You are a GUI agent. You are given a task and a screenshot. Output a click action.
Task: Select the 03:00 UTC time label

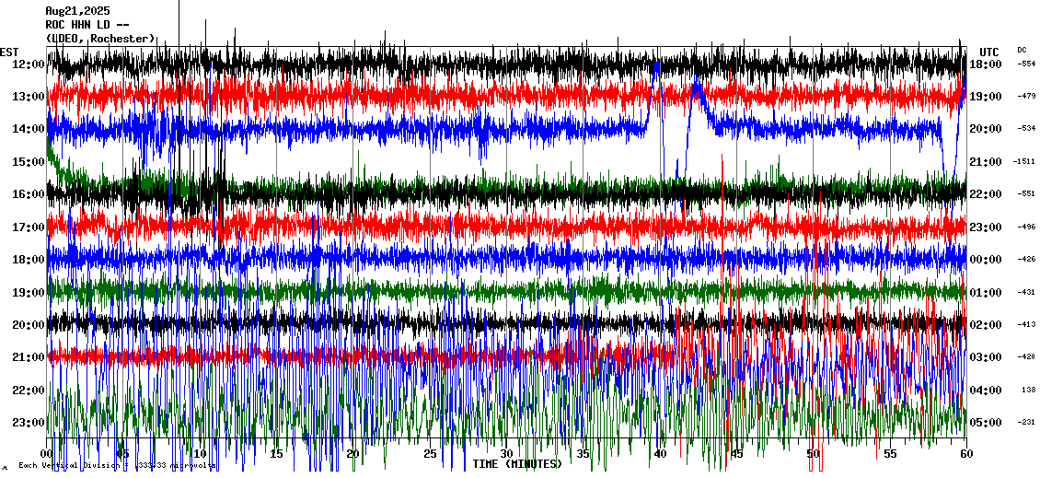pyautogui.click(x=986, y=358)
